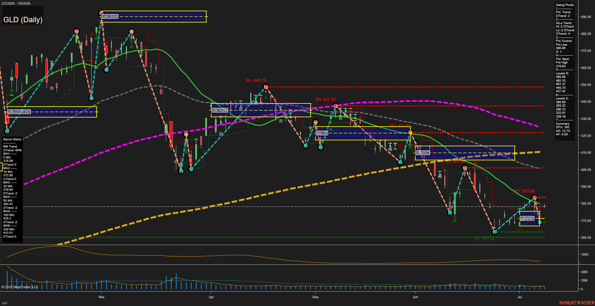Screen dimensions: 595x306
Task: Click the R4: 437.42 resistance label
Action: (326, 99)
